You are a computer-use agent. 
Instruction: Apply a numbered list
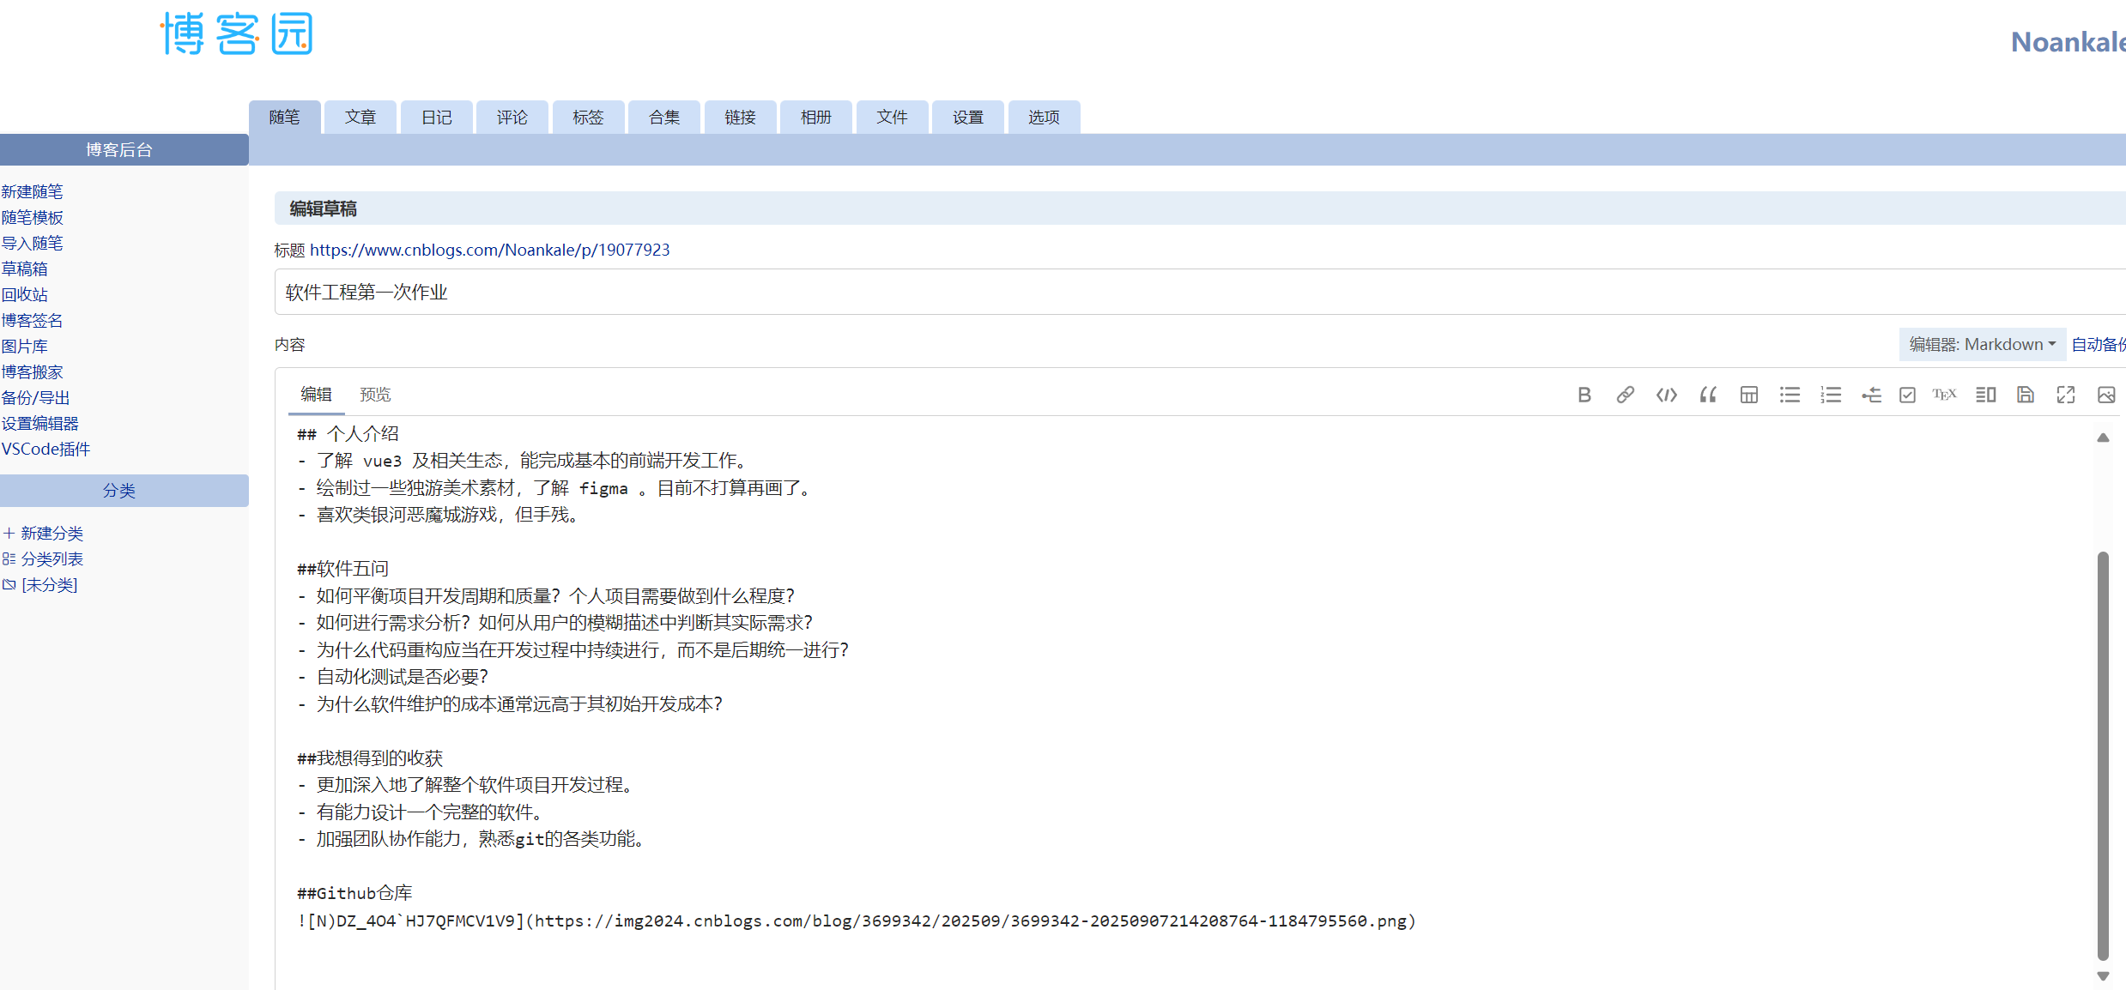click(x=1831, y=395)
